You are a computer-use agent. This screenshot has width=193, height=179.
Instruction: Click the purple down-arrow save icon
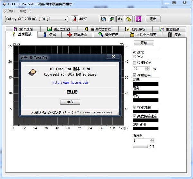tap(138, 19)
